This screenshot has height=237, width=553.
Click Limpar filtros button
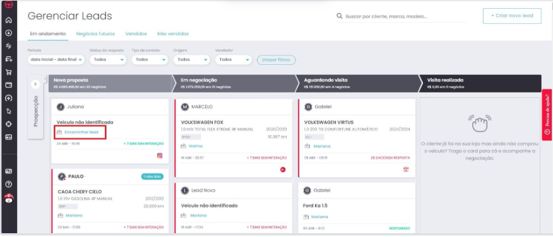(276, 60)
